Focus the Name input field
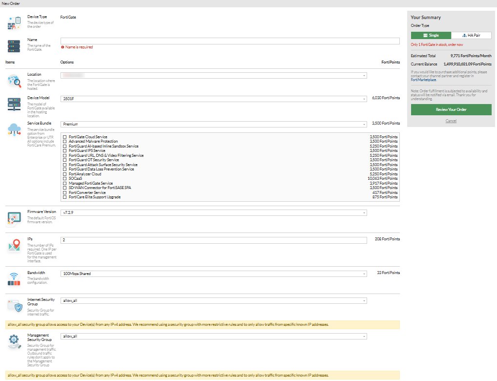497x381 pixels. [230, 41]
